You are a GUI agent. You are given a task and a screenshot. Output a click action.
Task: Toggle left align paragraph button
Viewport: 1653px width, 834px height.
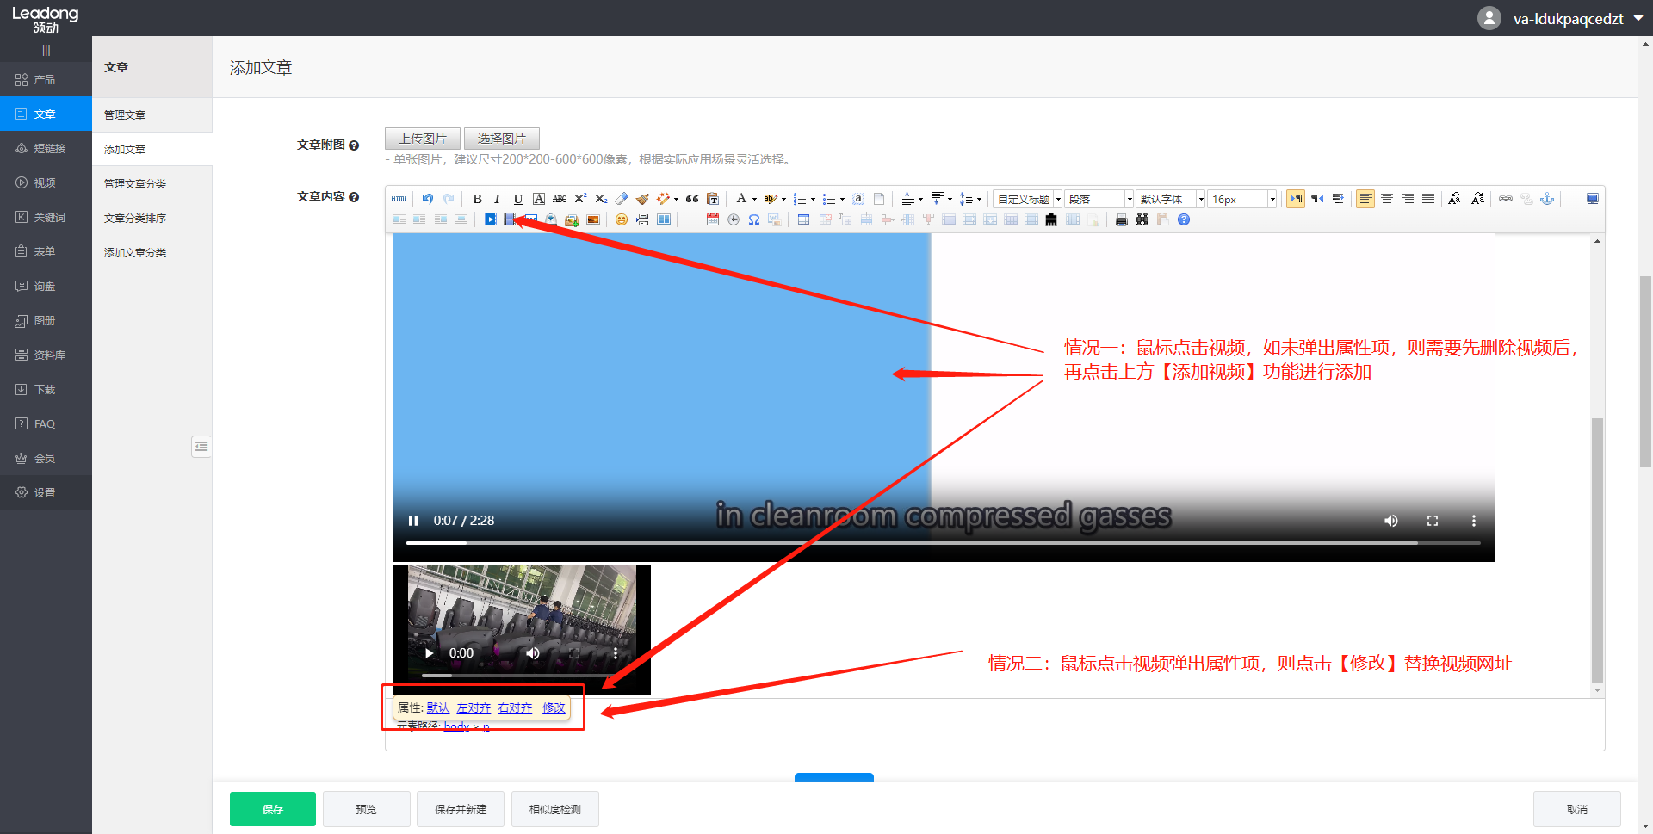click(x=1365, y=199)
